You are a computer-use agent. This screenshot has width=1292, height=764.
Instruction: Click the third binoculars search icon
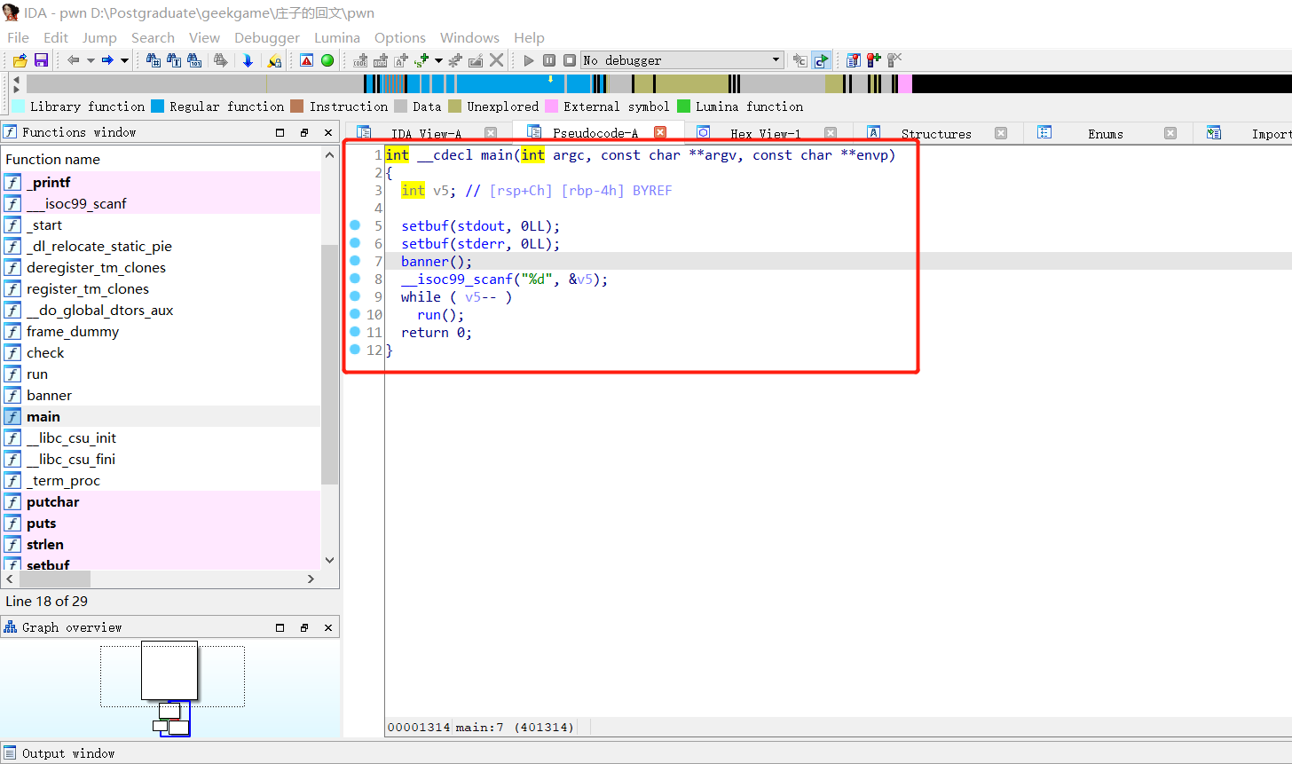tap(194, 60)
